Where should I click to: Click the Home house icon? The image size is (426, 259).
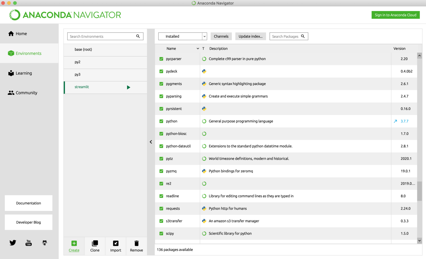tap(11, 34)
